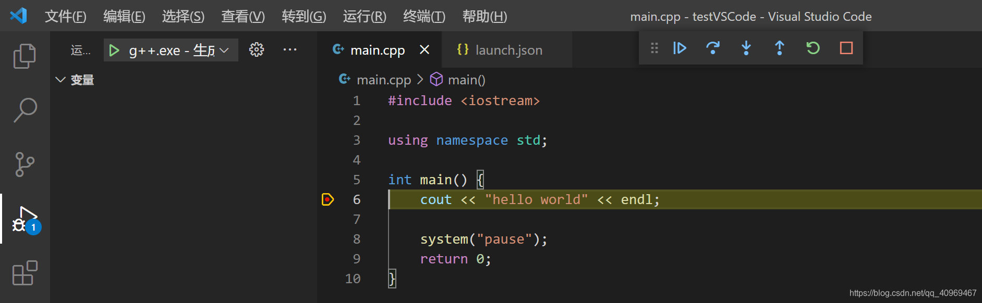Collapse the 变量 variables section
Image resolution: width=982 pixels, height=303 pixels.
60,80
